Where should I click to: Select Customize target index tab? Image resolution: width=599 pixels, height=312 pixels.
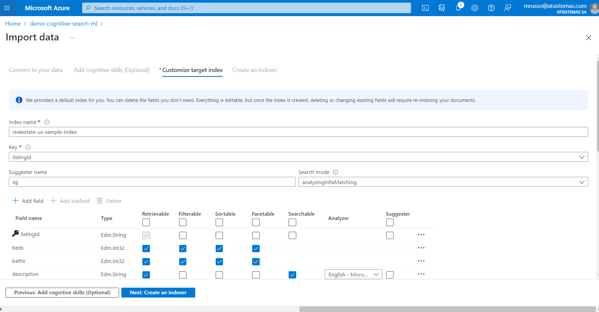coord(192,70)
